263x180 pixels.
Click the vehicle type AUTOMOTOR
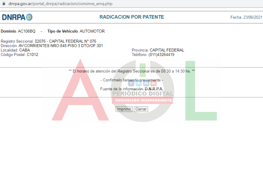point(92,31)
